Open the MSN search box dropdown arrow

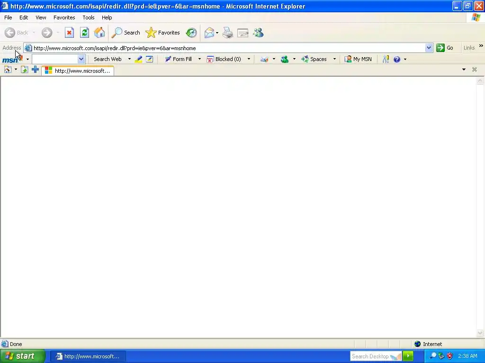[x=81, y=59]
